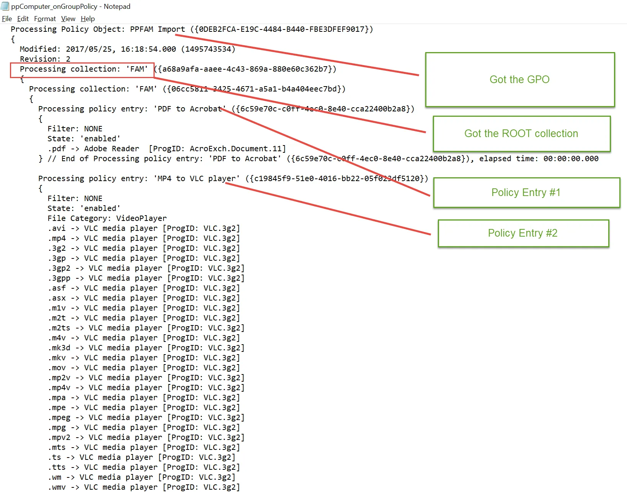Click the 'Policy Entry #1' annotation label
Image resolution: width=627 pixels, height=492 pixels.
pos(526,193)
